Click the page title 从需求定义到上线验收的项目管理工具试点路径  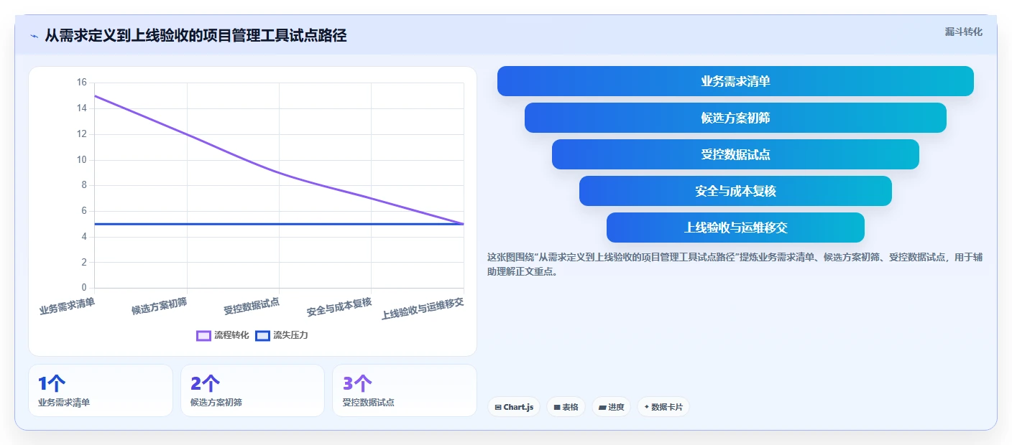pyautogui.click(x=195, y=35)
